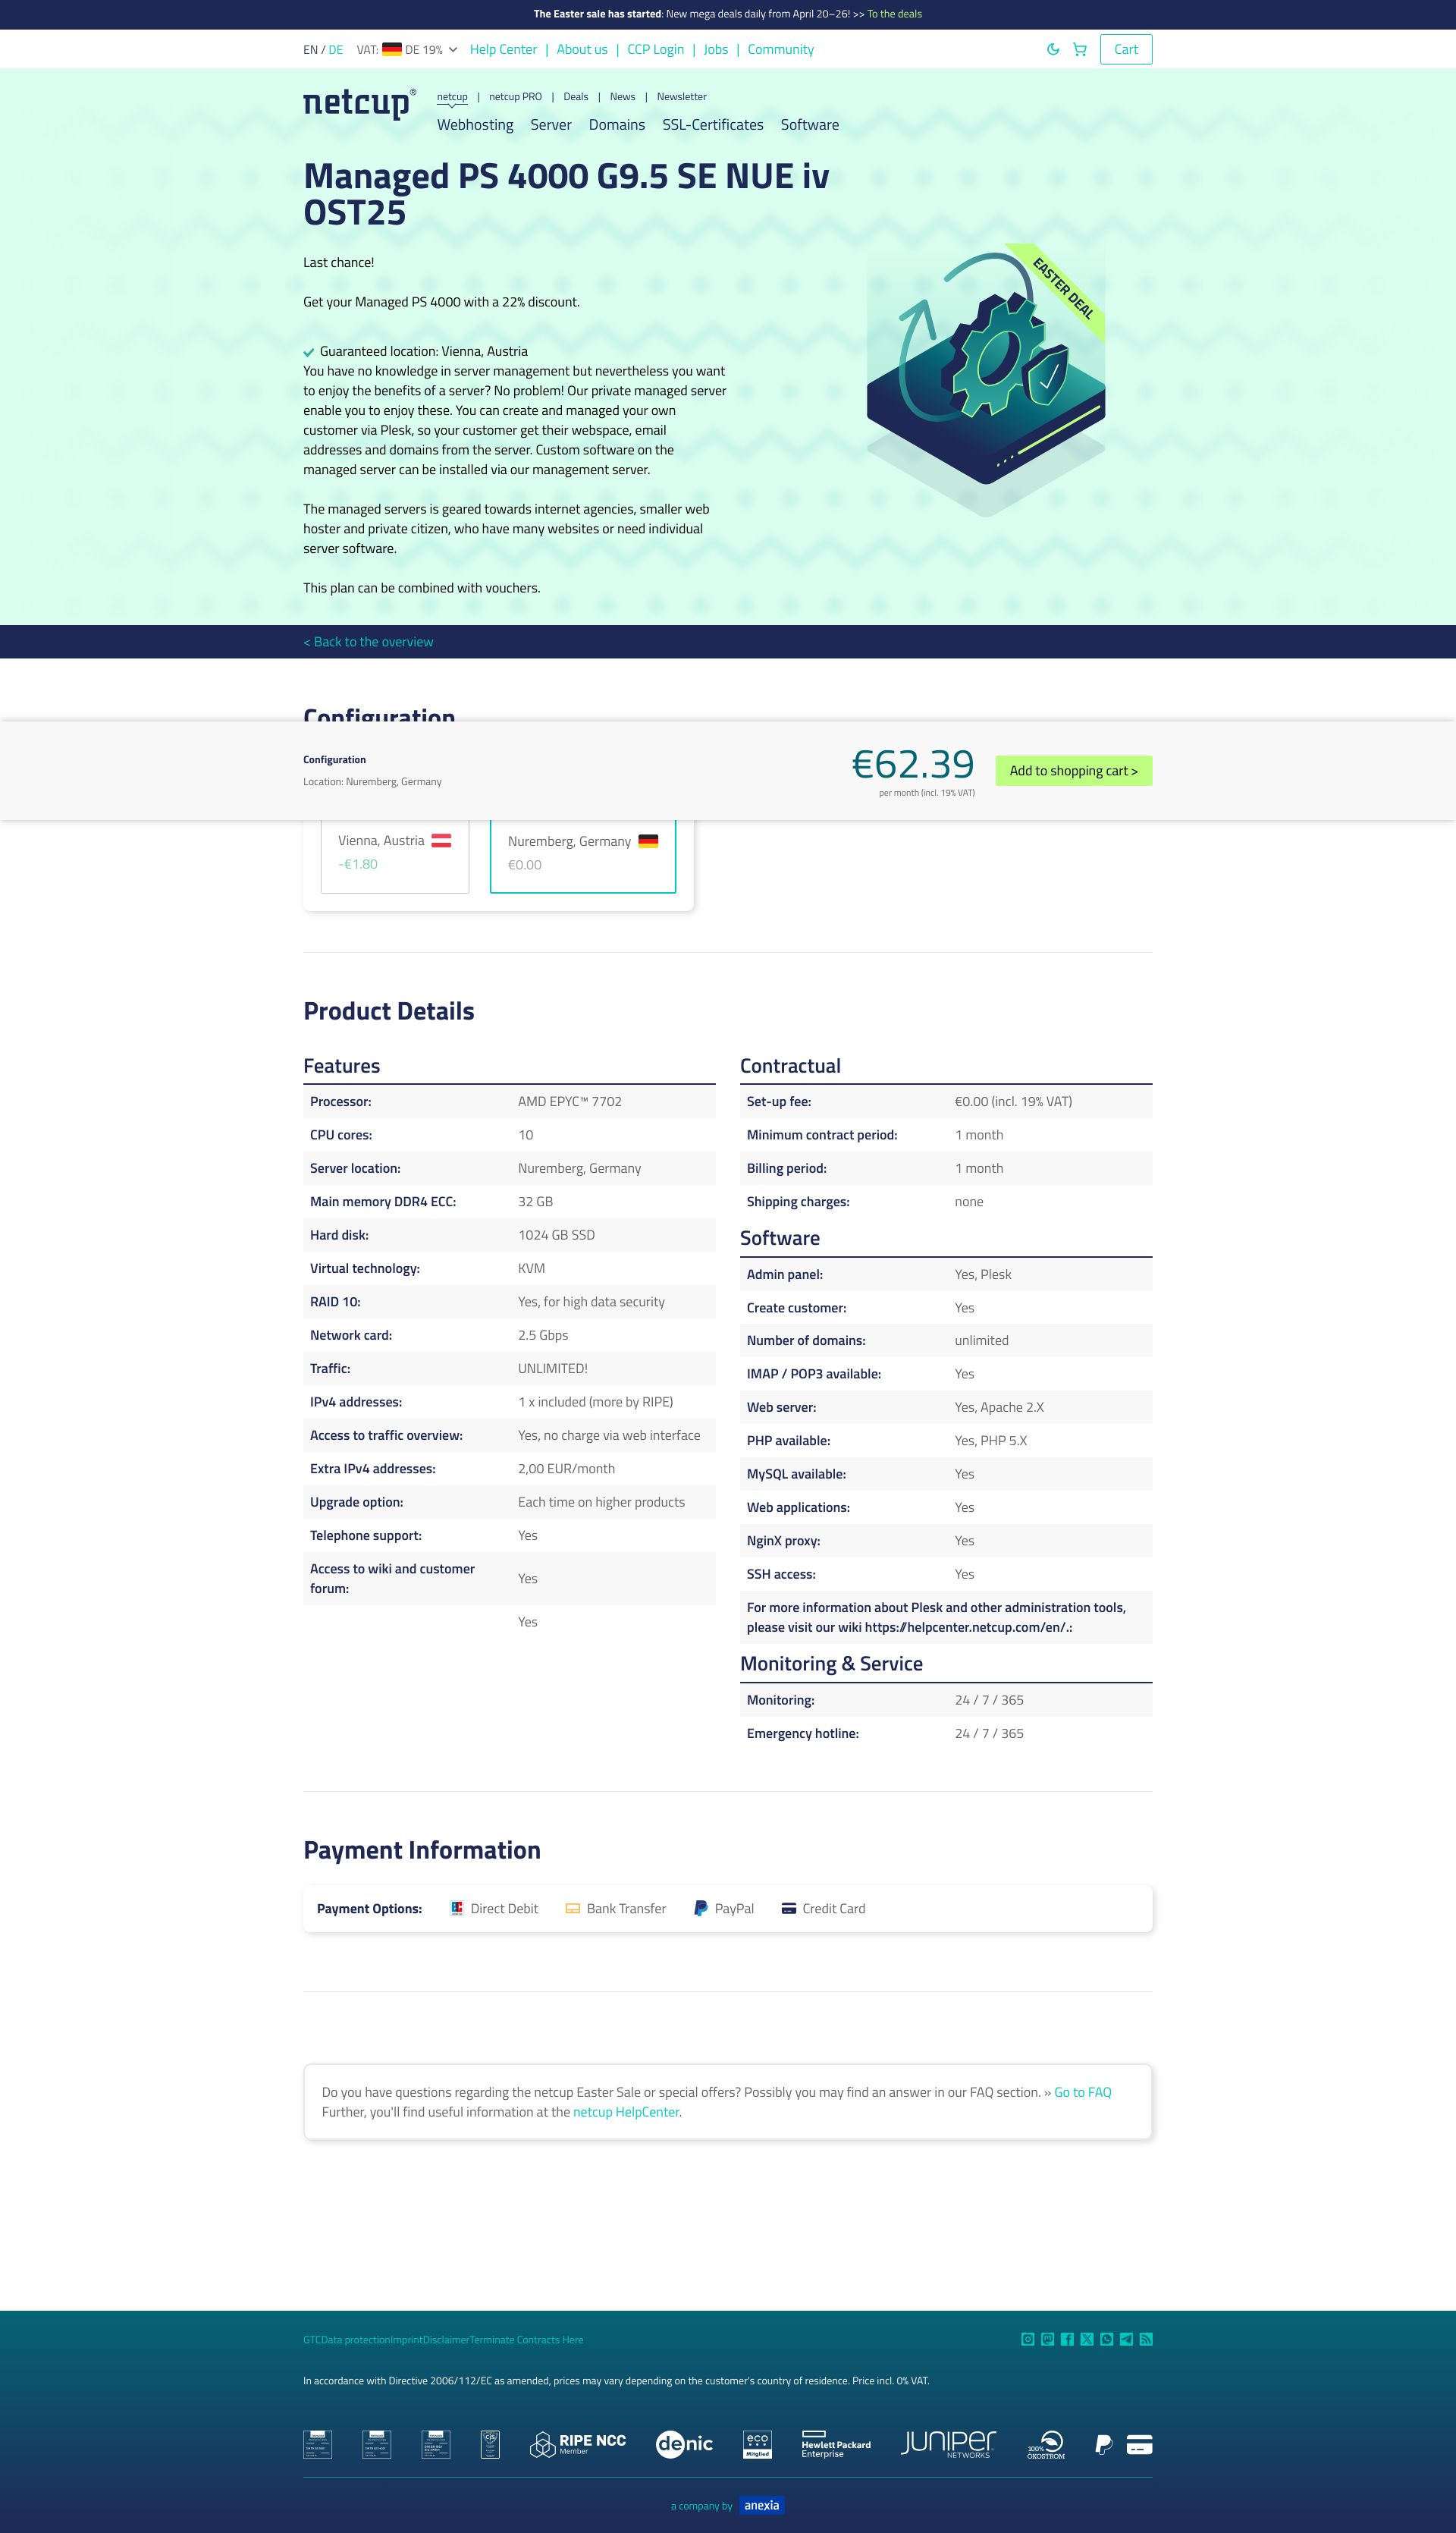The height and width of the screenshot is (2533, 1456).
Task: Open the Facebook icon in footer
Action: 1067,2339
